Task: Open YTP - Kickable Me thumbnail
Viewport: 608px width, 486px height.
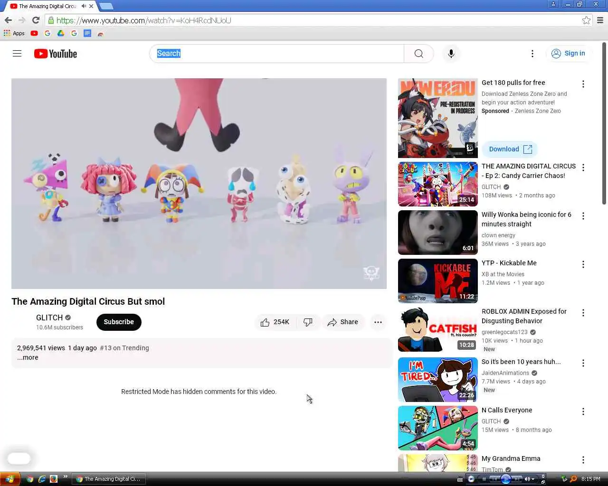Action: 438,281
